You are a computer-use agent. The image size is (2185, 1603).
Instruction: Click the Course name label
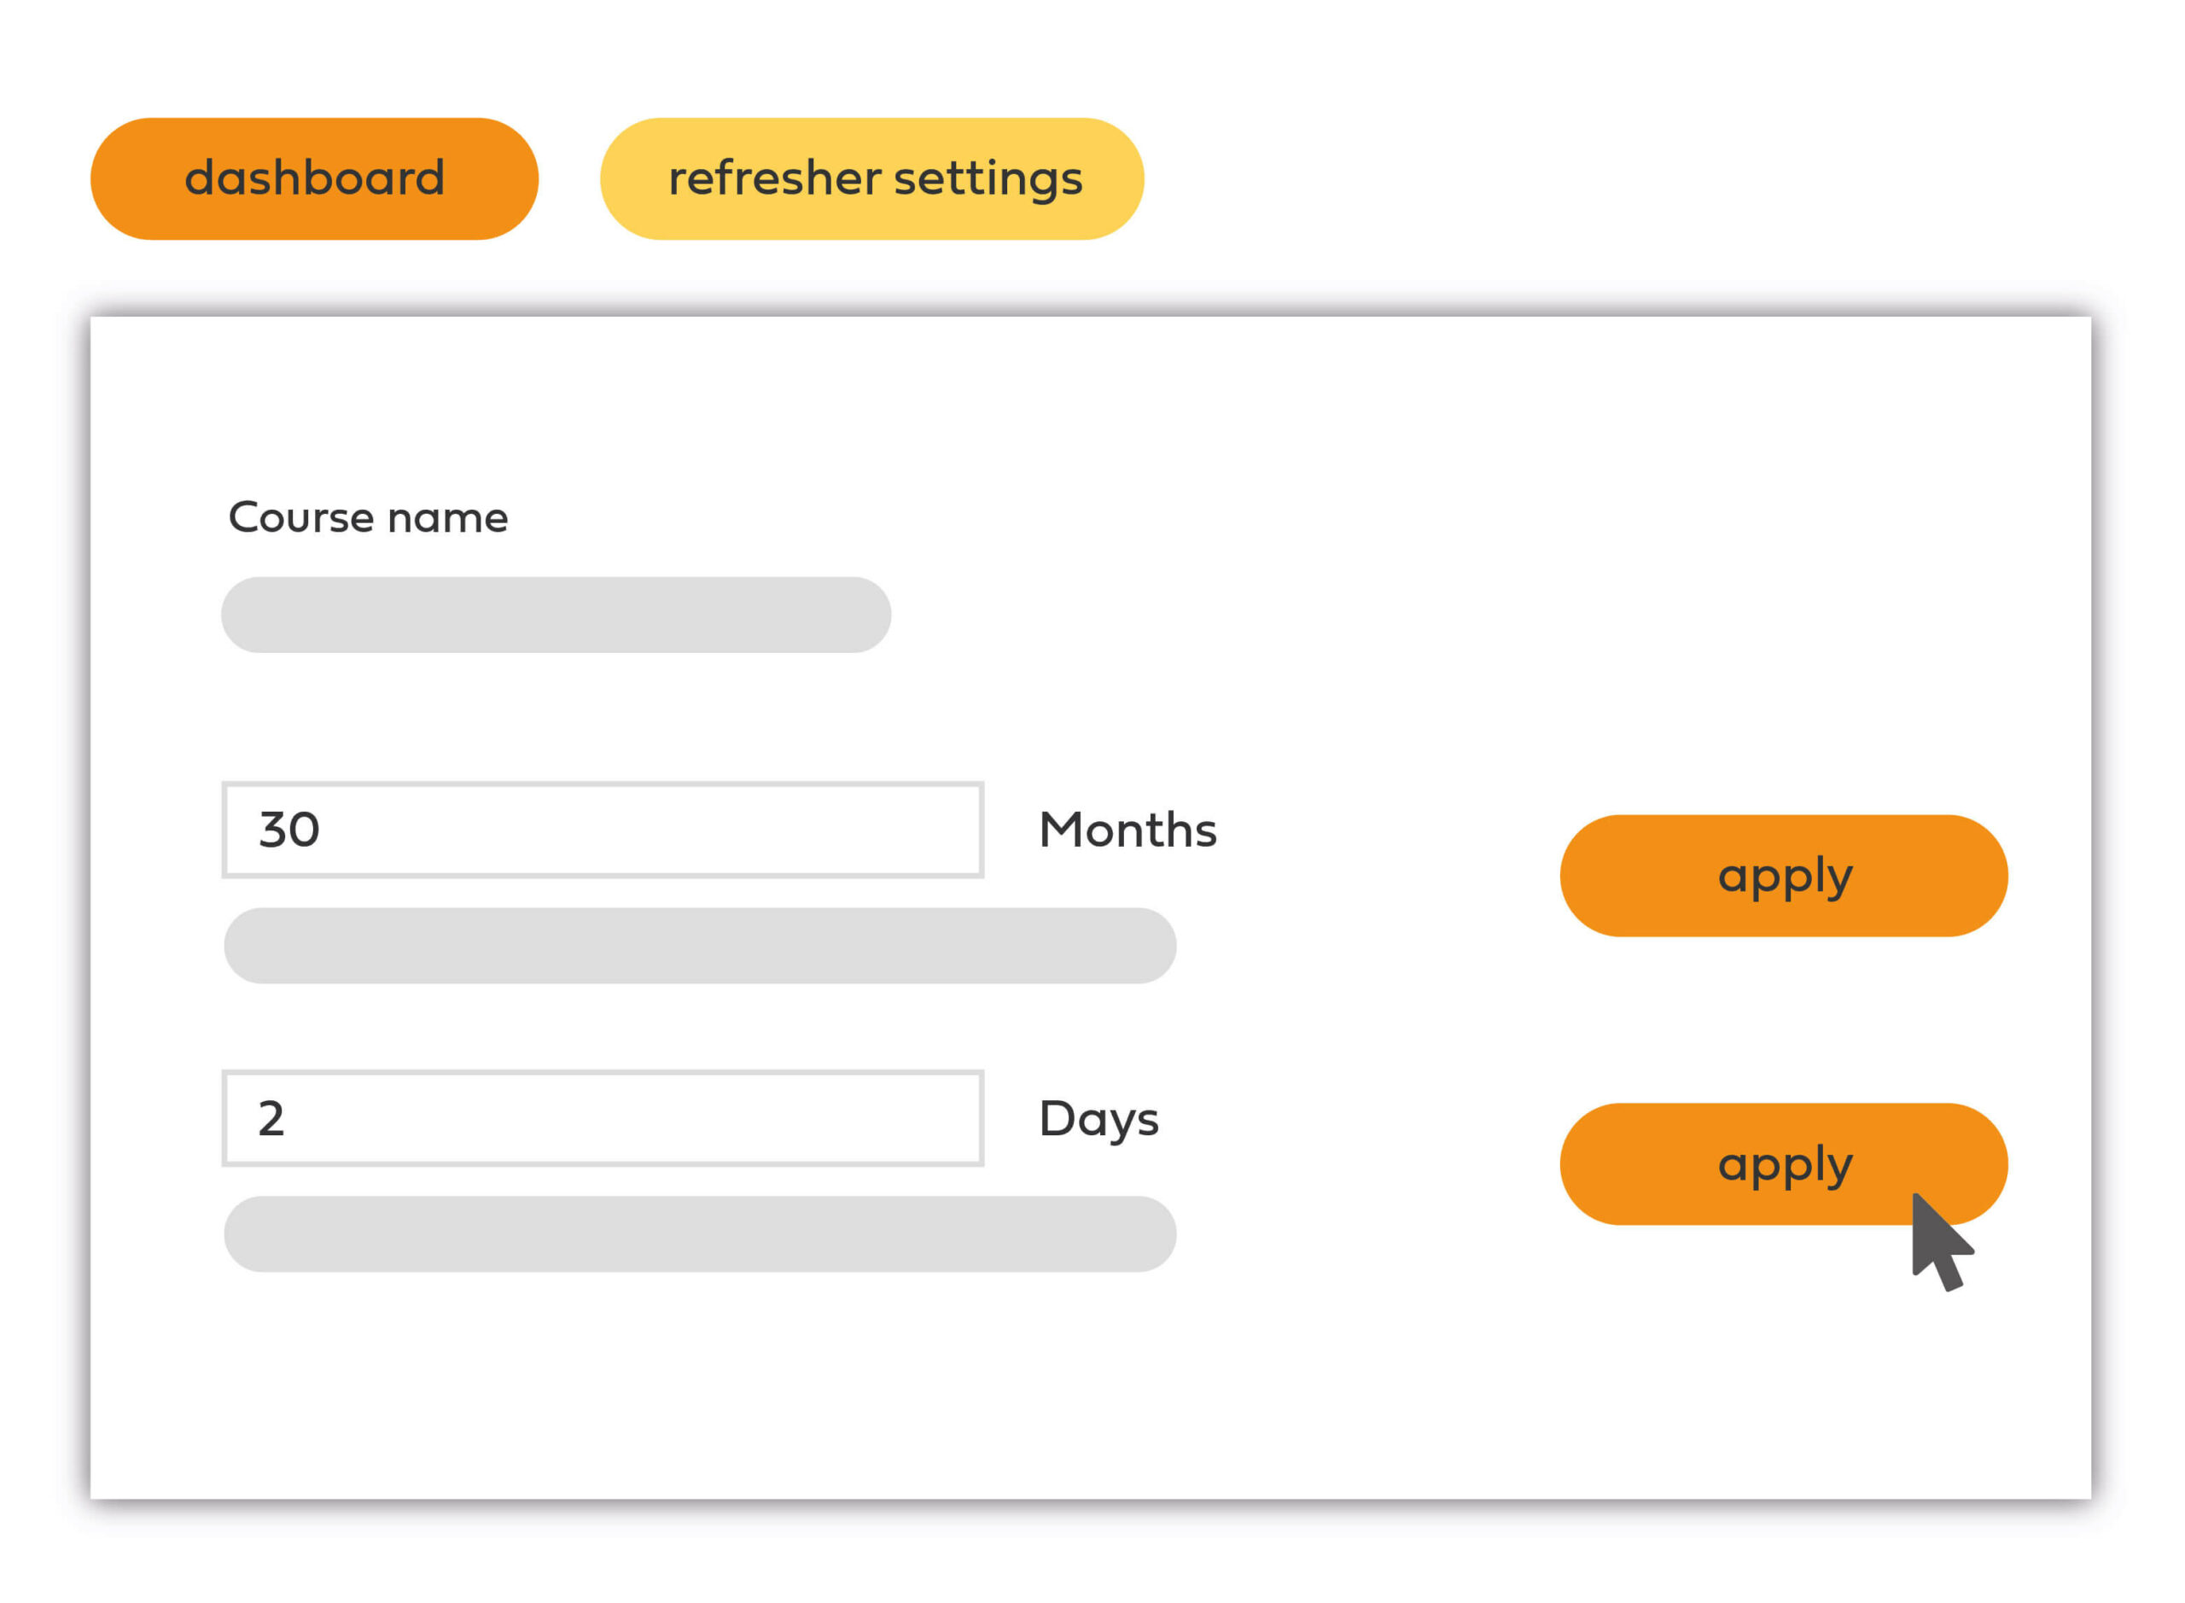pyautogui.click(x=368, y=518)
